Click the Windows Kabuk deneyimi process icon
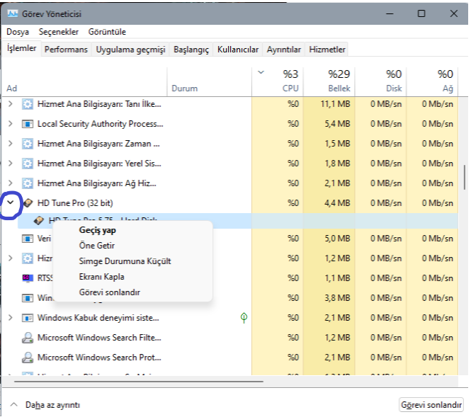 point(28,318)
